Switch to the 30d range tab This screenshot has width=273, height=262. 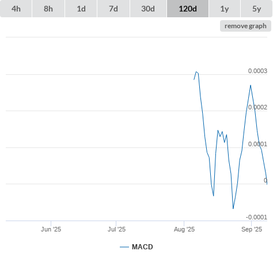tap(148, 9)
